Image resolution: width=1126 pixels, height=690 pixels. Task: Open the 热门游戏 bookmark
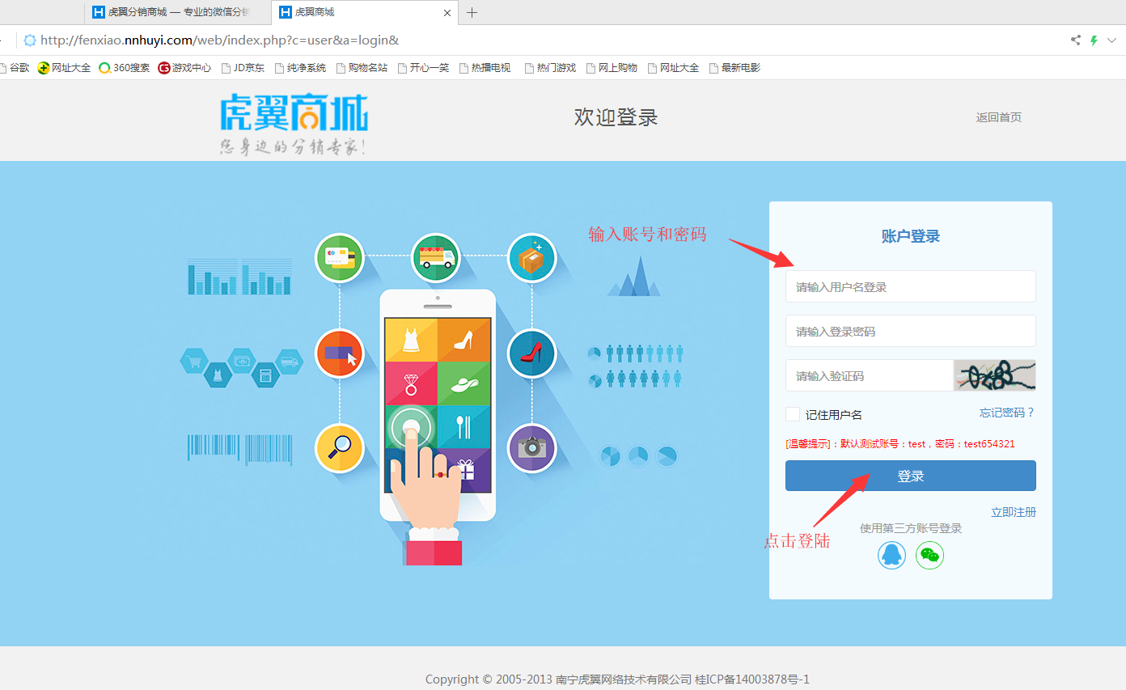click(551, 68)
